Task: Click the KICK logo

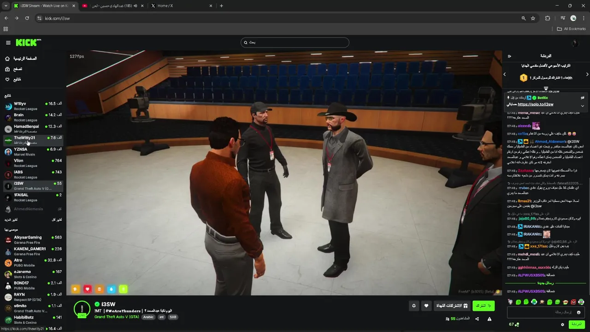Action: (x=28, y=42)
